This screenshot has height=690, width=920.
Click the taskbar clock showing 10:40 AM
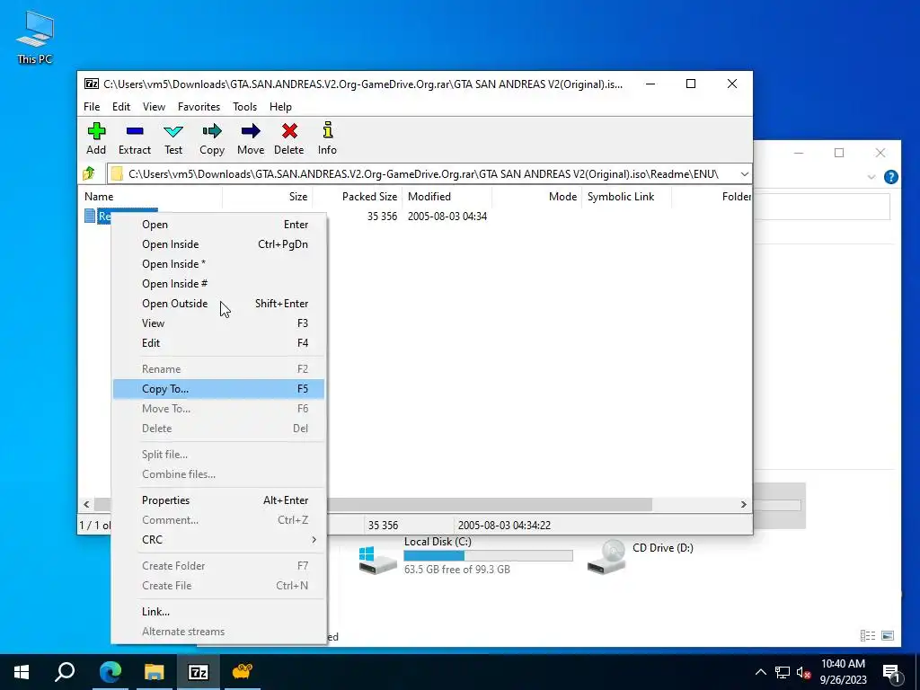[x=843, y=672]
